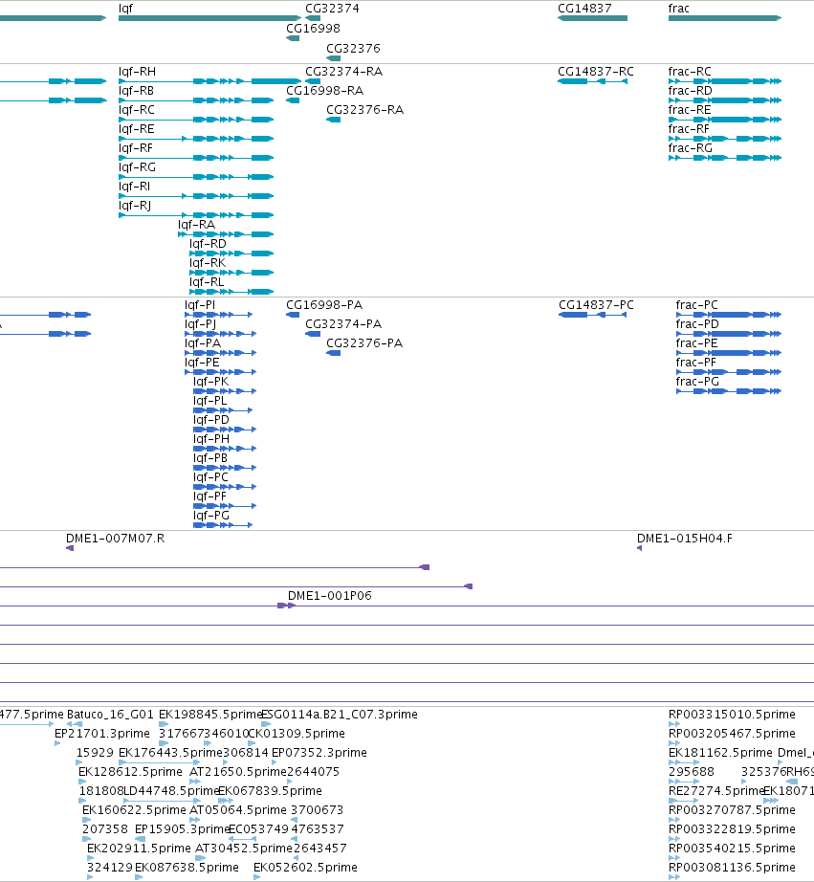Open the lqf-RI transcript
The width and height of the screenshot is (814, 882).
tap(135, 187)
